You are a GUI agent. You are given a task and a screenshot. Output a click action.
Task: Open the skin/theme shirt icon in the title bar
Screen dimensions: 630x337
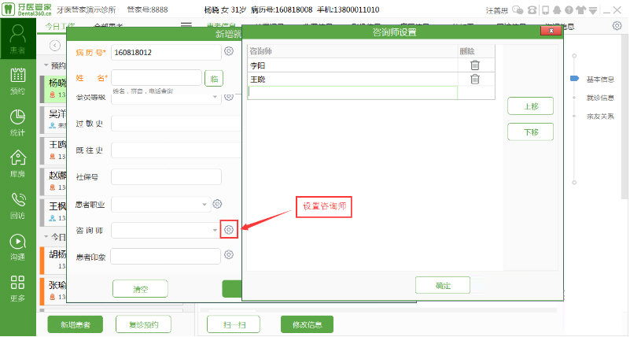pos(580,10)
